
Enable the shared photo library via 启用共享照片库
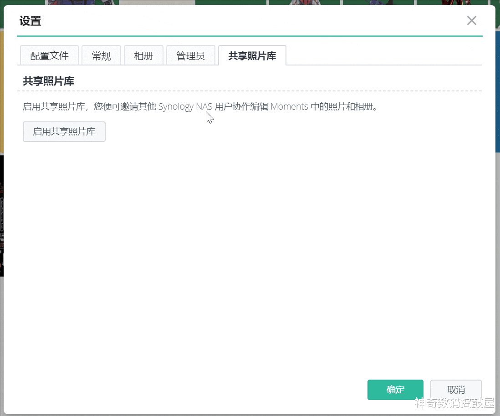[64, 131]
